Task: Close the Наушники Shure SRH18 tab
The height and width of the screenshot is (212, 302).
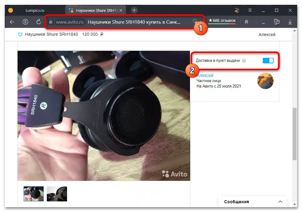Action: tap(121, 10)
